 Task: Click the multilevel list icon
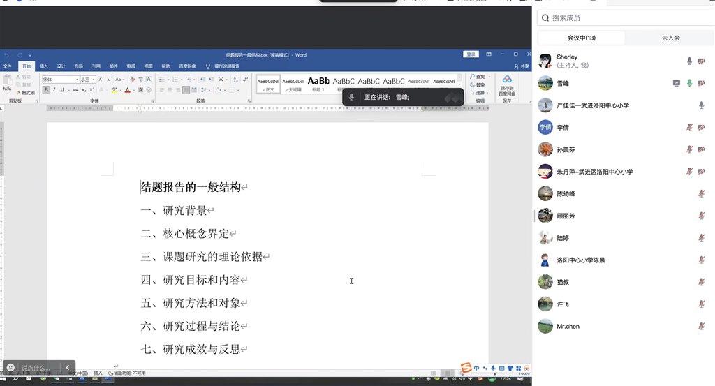point(190,80)
